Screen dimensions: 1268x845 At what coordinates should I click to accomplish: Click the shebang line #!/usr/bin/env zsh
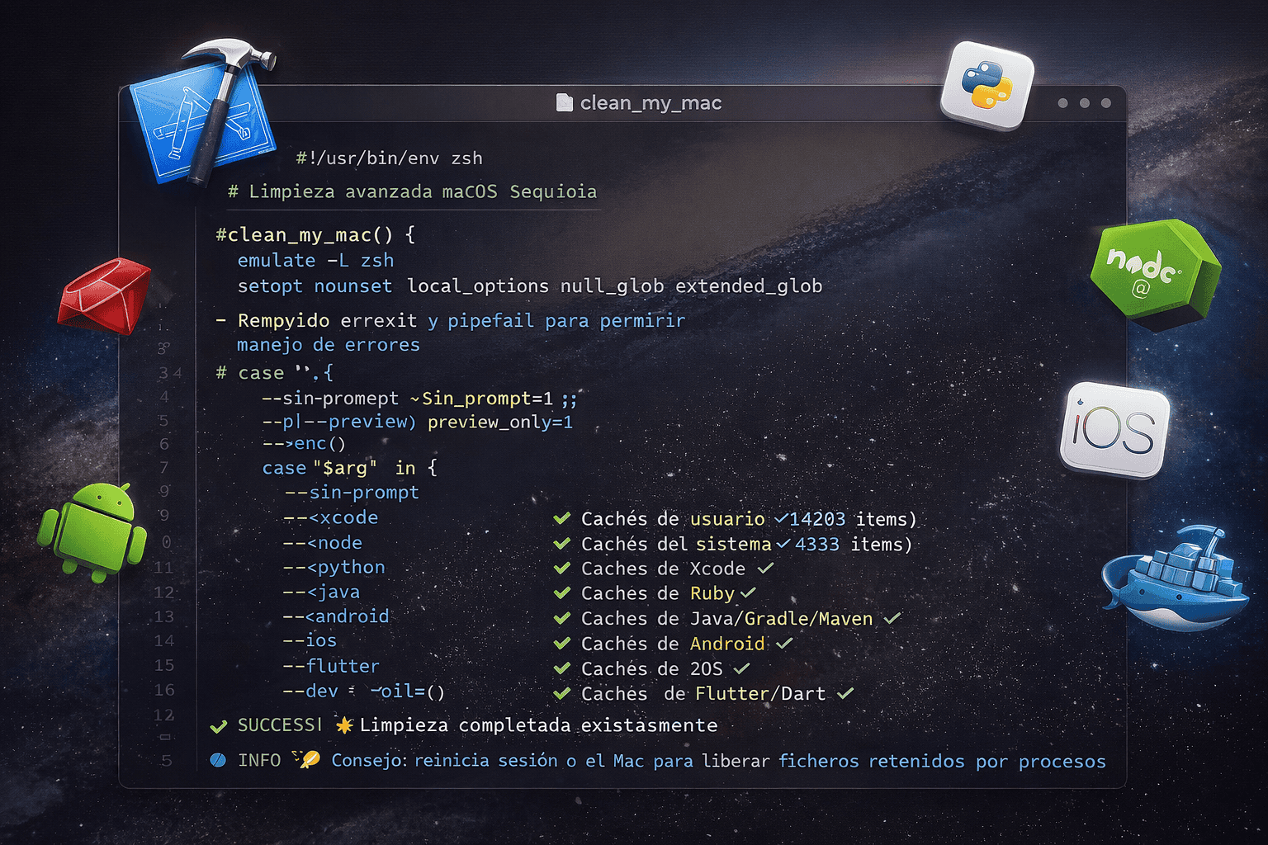point(389,158)
